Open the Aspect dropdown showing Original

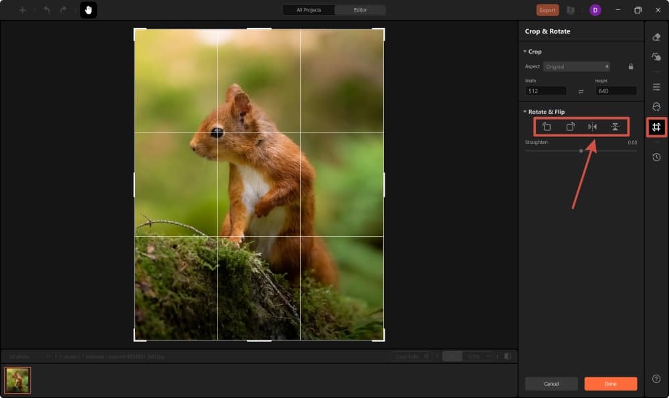point(577,66)
